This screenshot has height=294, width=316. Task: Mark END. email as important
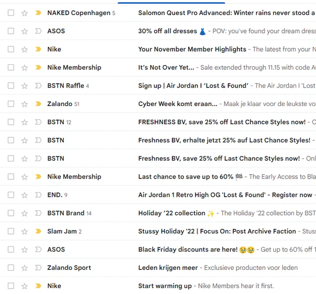[x=38, y=195]
